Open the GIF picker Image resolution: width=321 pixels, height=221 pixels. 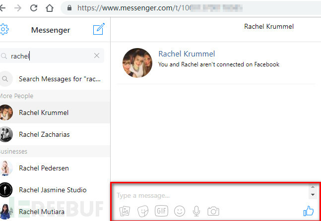[x=162, y=211]
